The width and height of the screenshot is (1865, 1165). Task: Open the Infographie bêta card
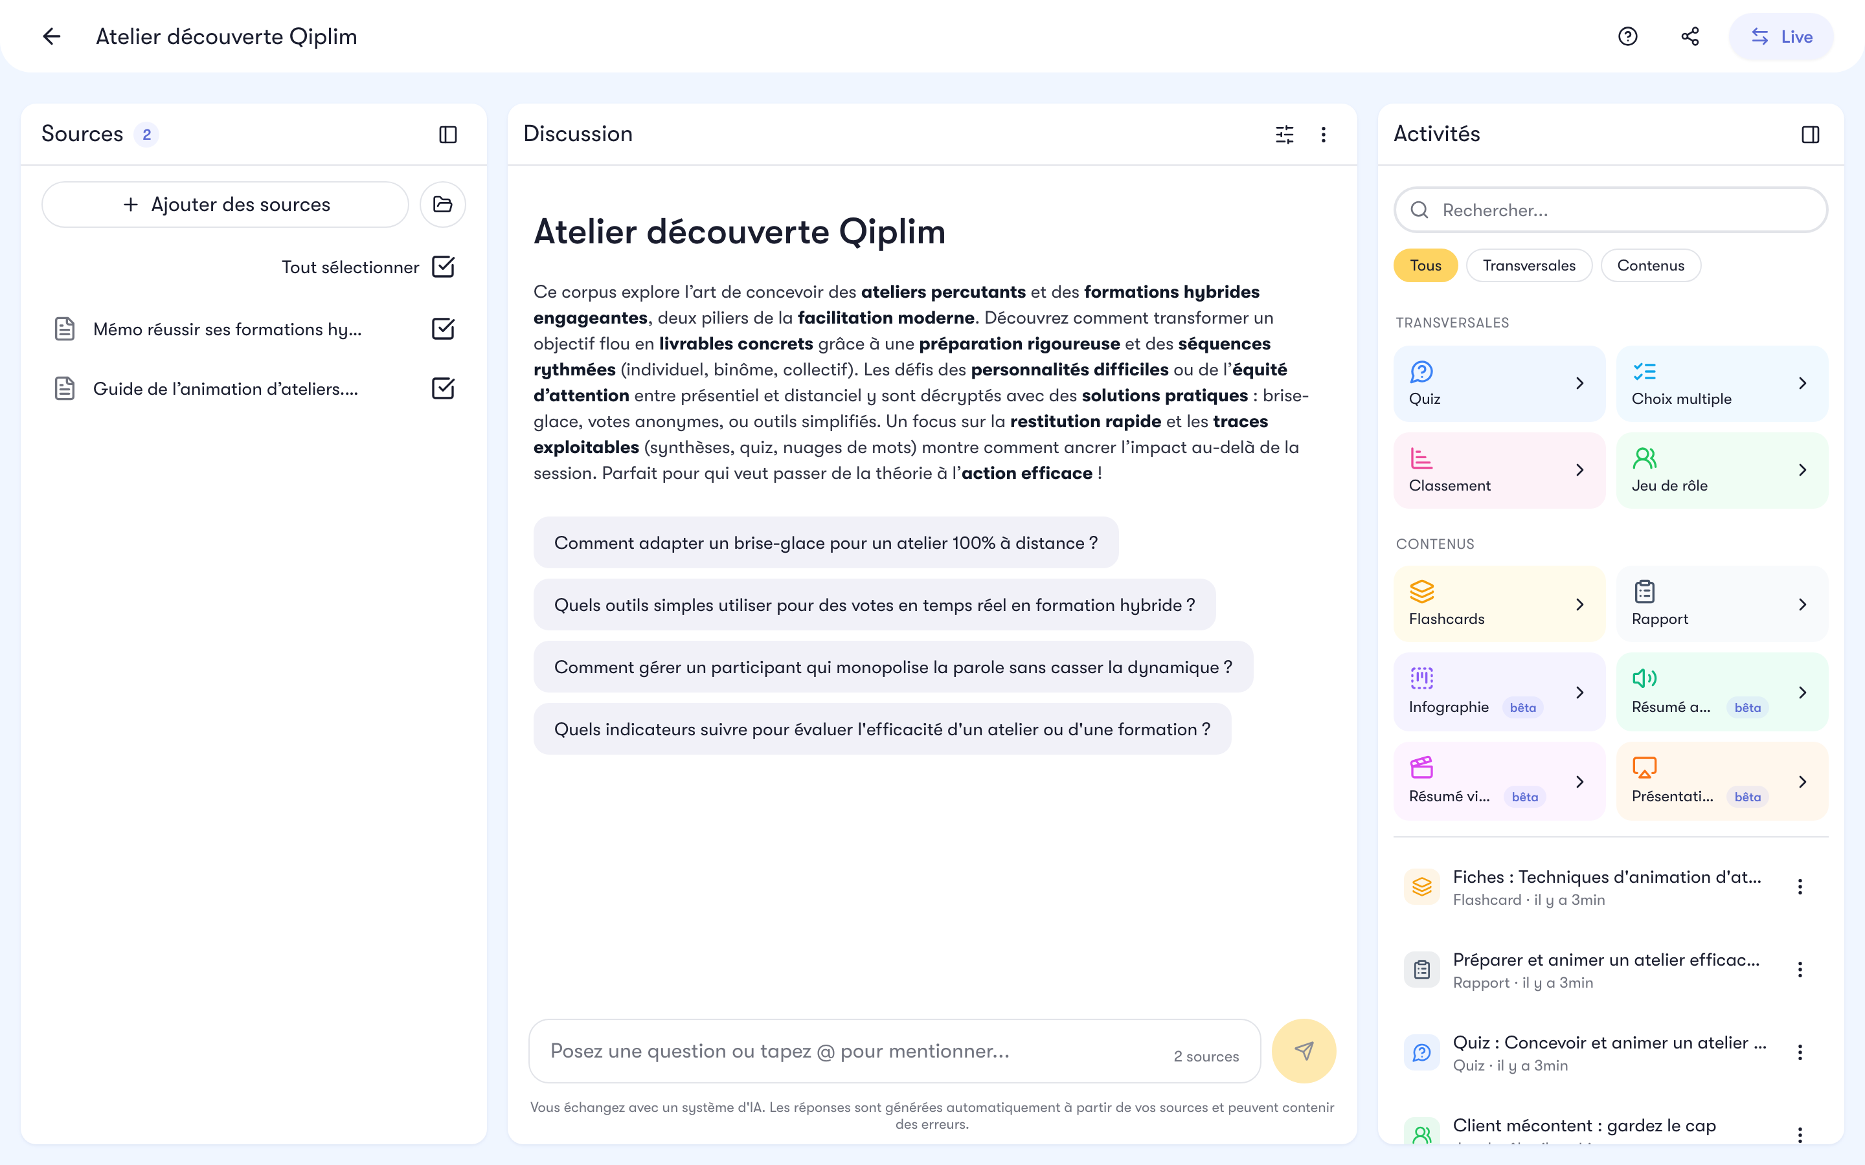point(1498,692)
